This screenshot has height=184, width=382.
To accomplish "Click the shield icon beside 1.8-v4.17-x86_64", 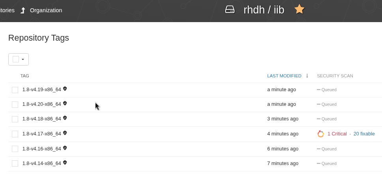I will tap(65, 133).
